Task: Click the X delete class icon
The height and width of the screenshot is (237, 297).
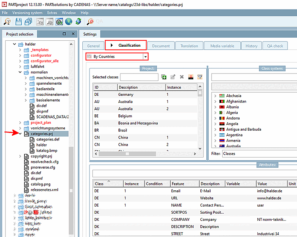Action: 182,77
